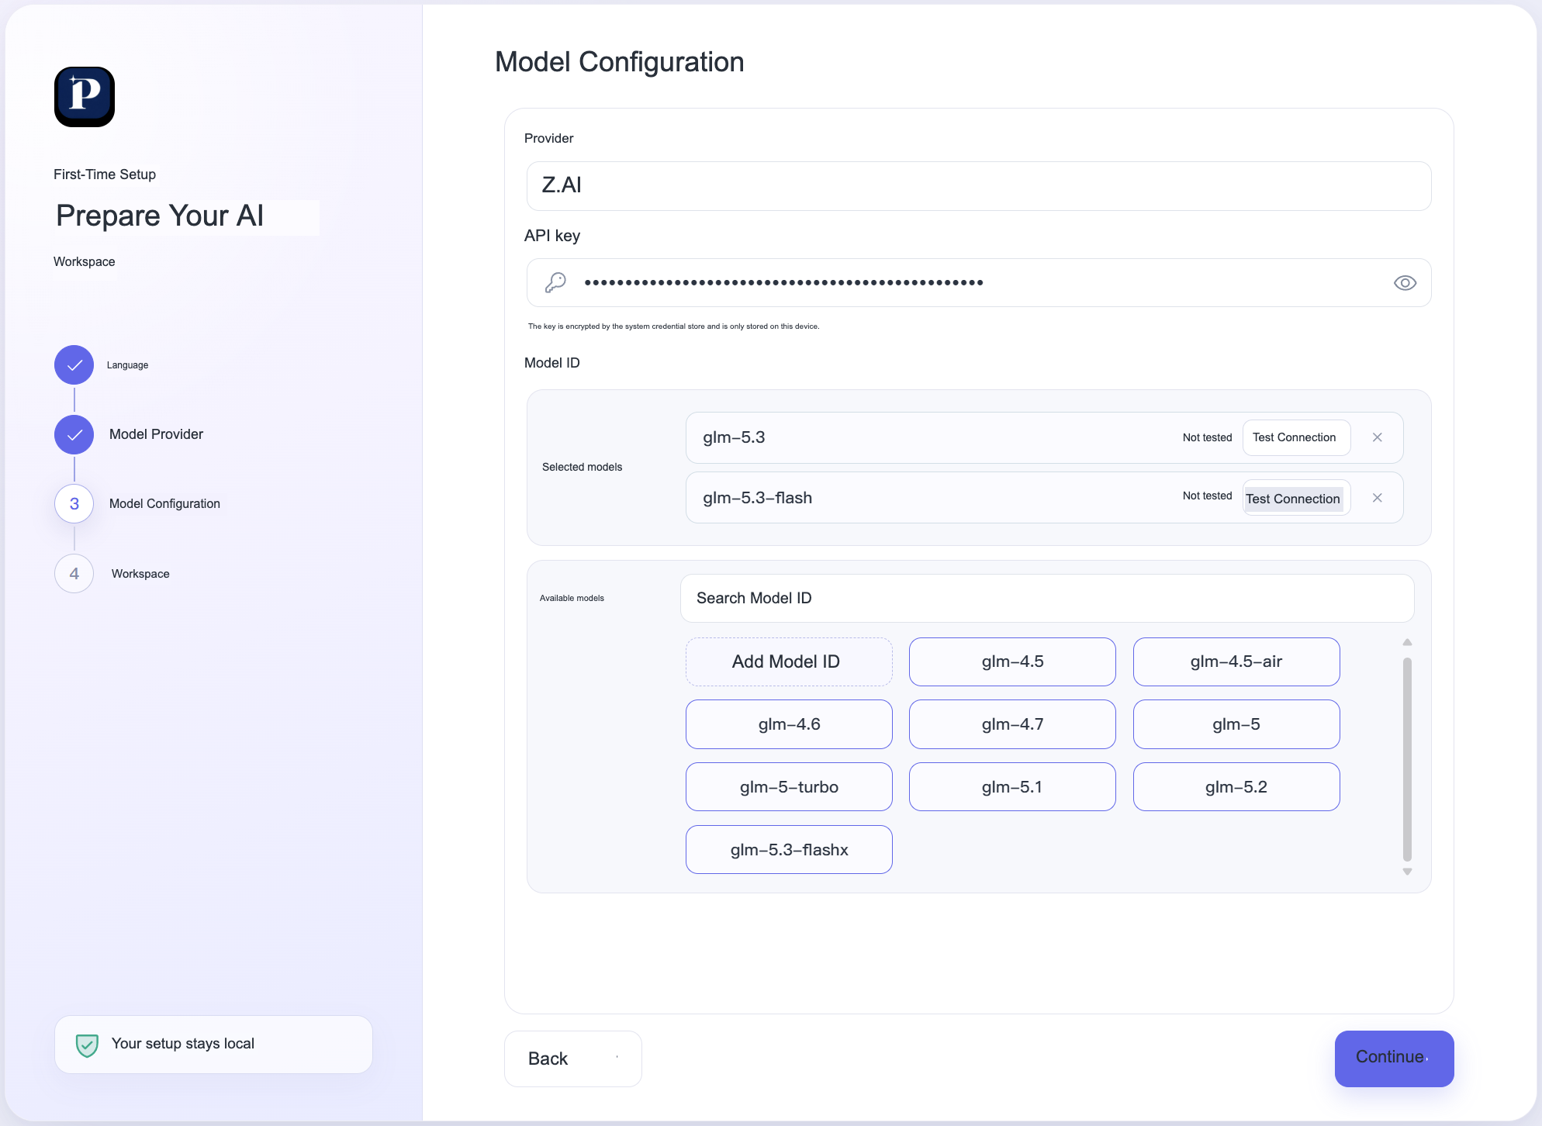
Task: Test Connection for glm-5.3-flash
Action: point(1296,499)
